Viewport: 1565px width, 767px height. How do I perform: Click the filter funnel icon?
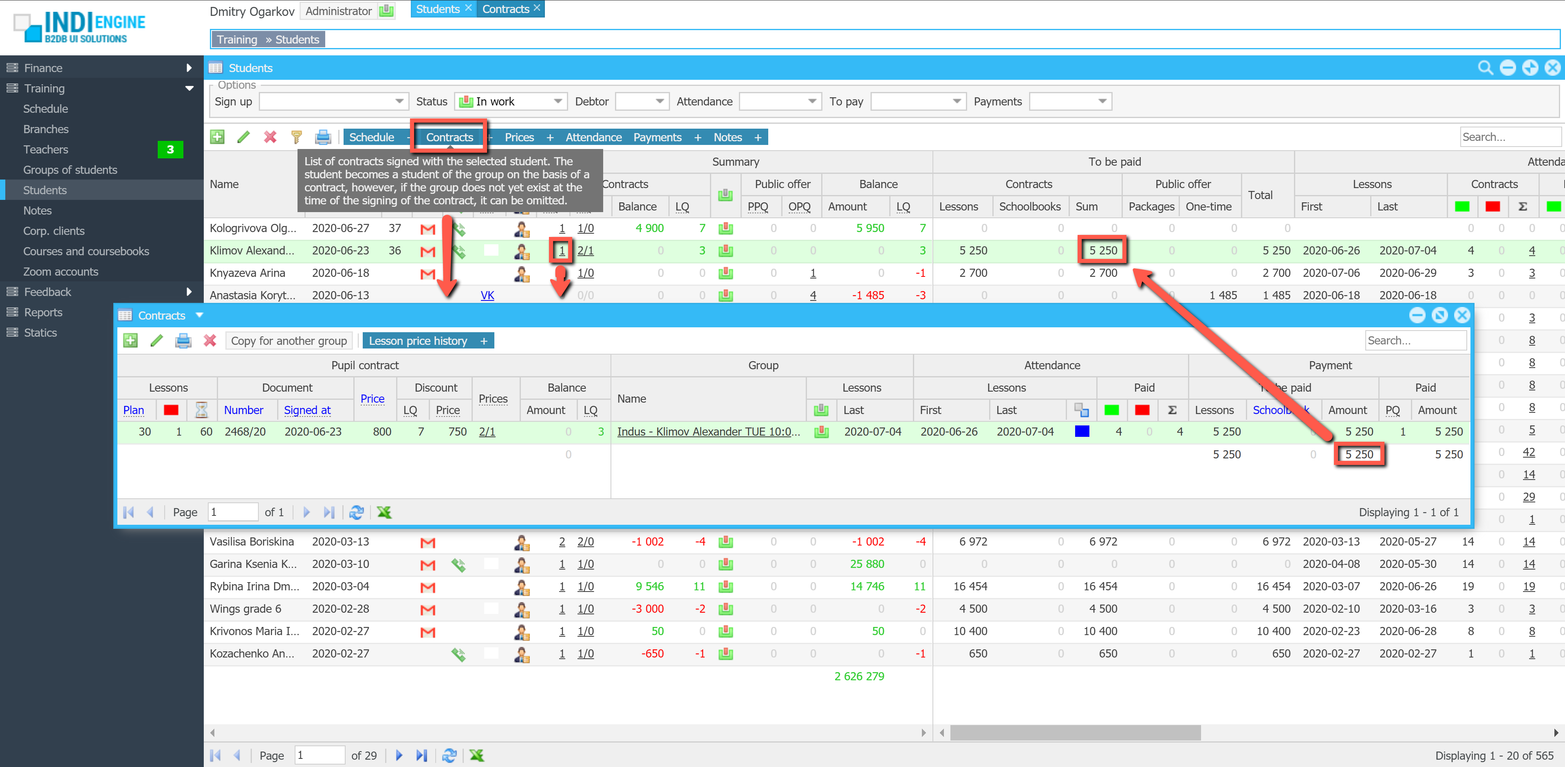click(296, 137)
